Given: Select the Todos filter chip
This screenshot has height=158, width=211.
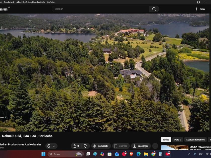Looking at the screenshot, I should 166,140.
